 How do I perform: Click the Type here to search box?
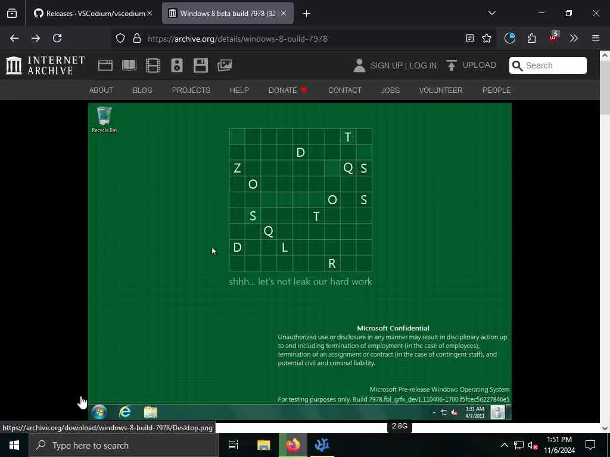(x=124, y=445)
